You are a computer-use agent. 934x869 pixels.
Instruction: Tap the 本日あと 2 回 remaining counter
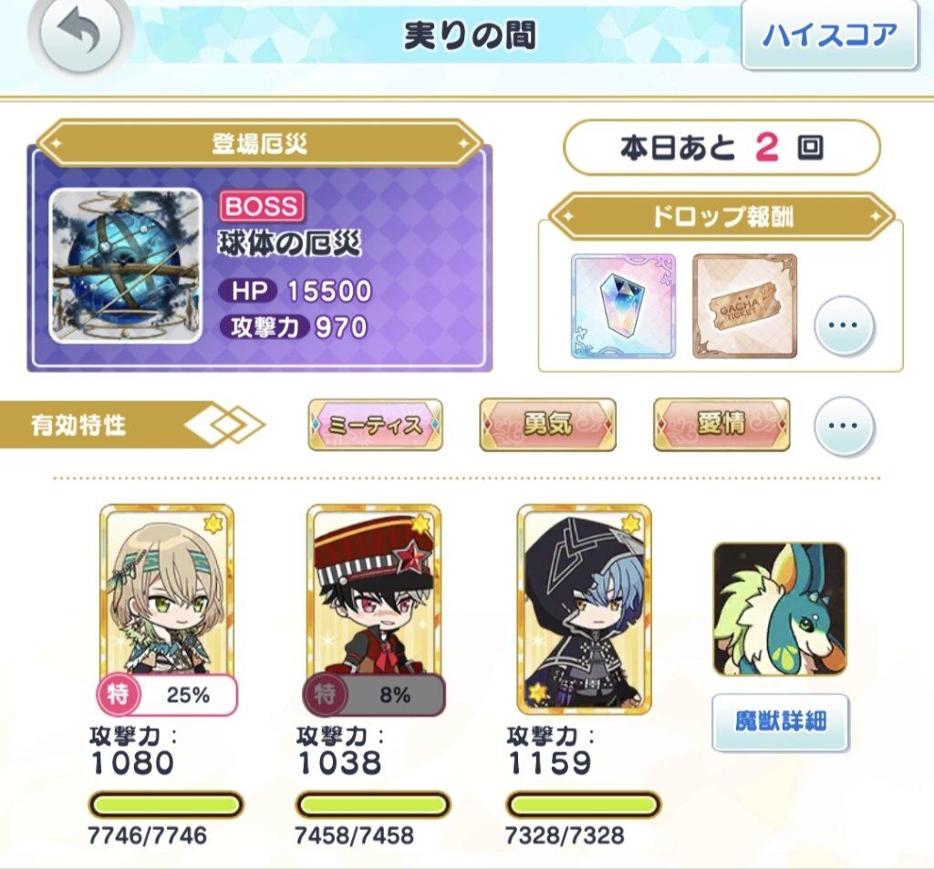click(721, 148)
